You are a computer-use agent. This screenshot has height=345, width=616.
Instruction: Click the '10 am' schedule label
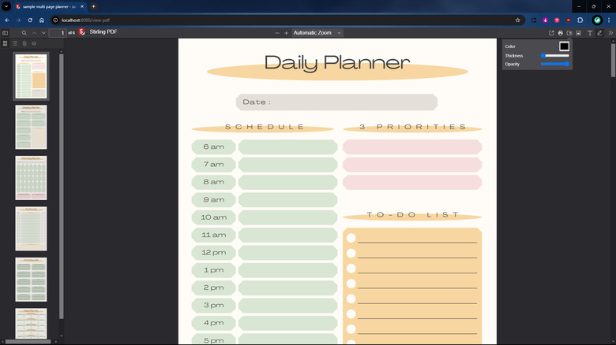(x=214, y=217)
